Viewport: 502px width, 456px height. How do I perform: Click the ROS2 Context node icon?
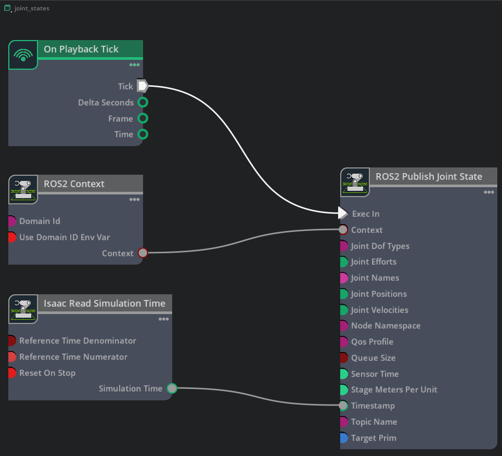click(23, 189)
